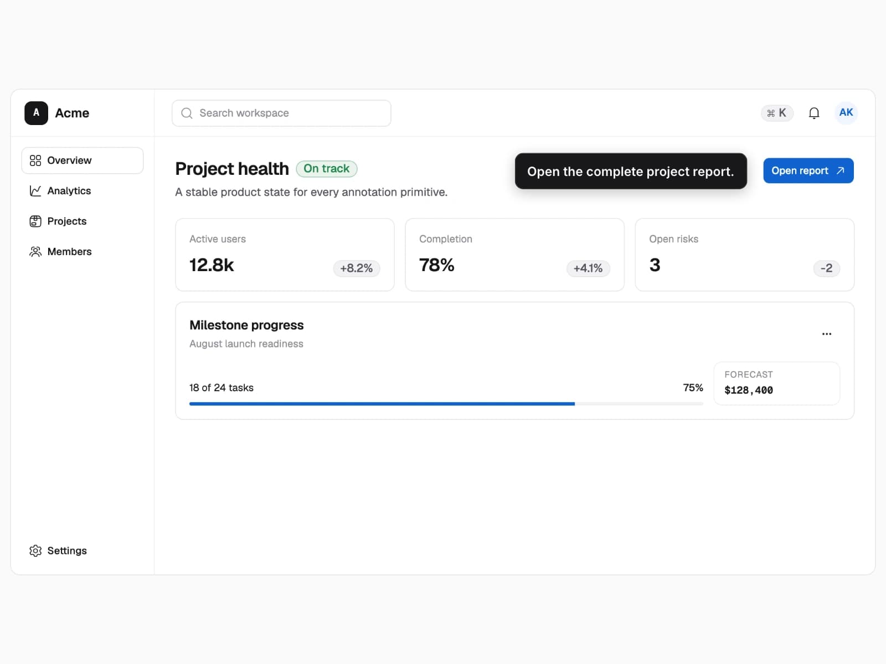Click the ⌘K shortcut badge
886x664 pixels.
777,113
